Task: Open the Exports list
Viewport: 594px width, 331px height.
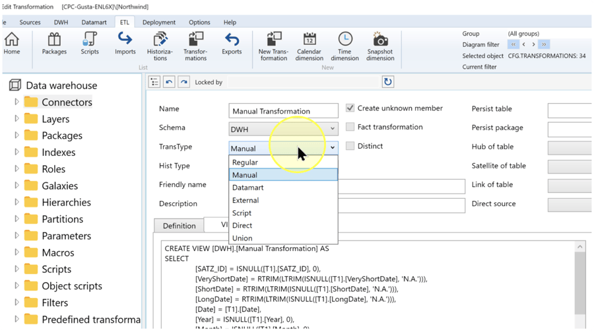Action: [x=232, y=44]
